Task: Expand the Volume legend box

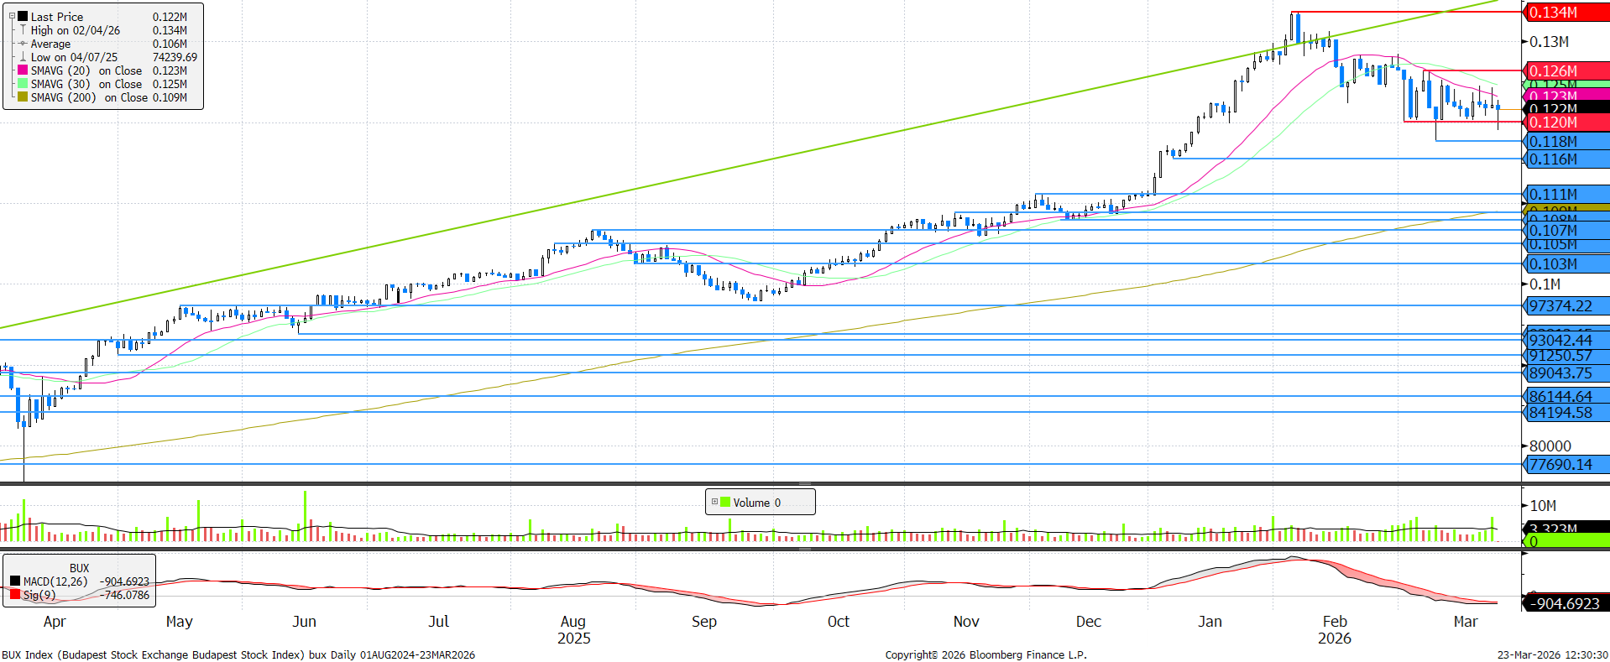Action: pos(714,503)
